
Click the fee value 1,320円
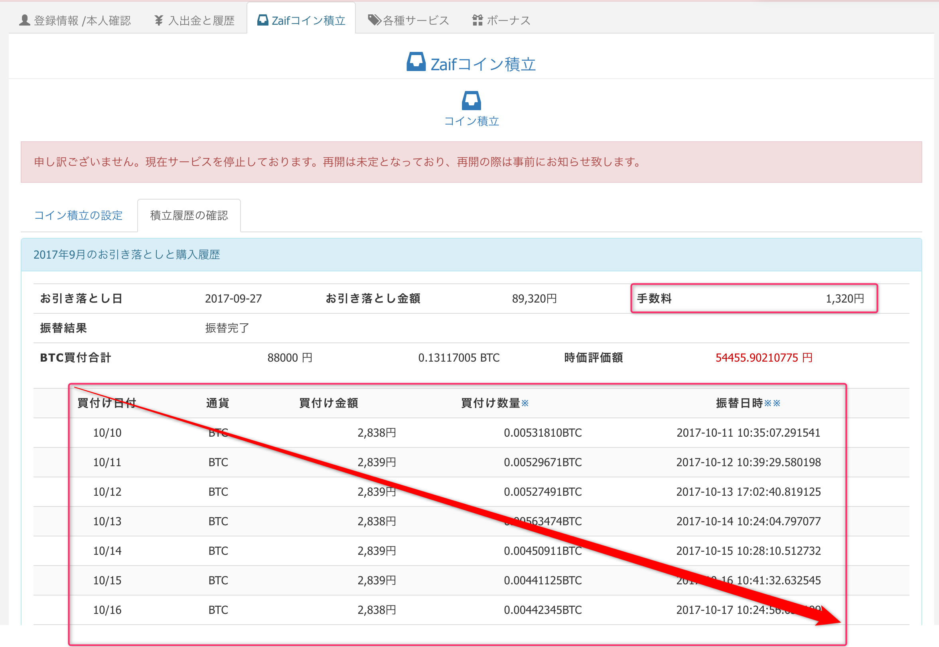845,299
